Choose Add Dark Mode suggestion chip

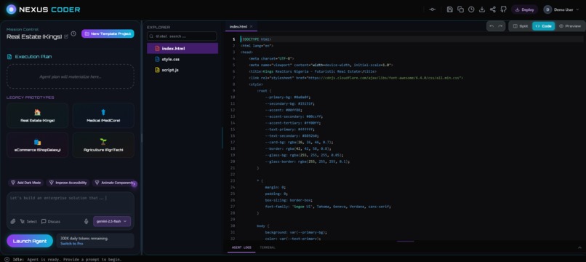point(25,183)
